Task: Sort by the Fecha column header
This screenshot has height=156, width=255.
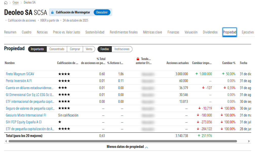Action: (244, 63)
